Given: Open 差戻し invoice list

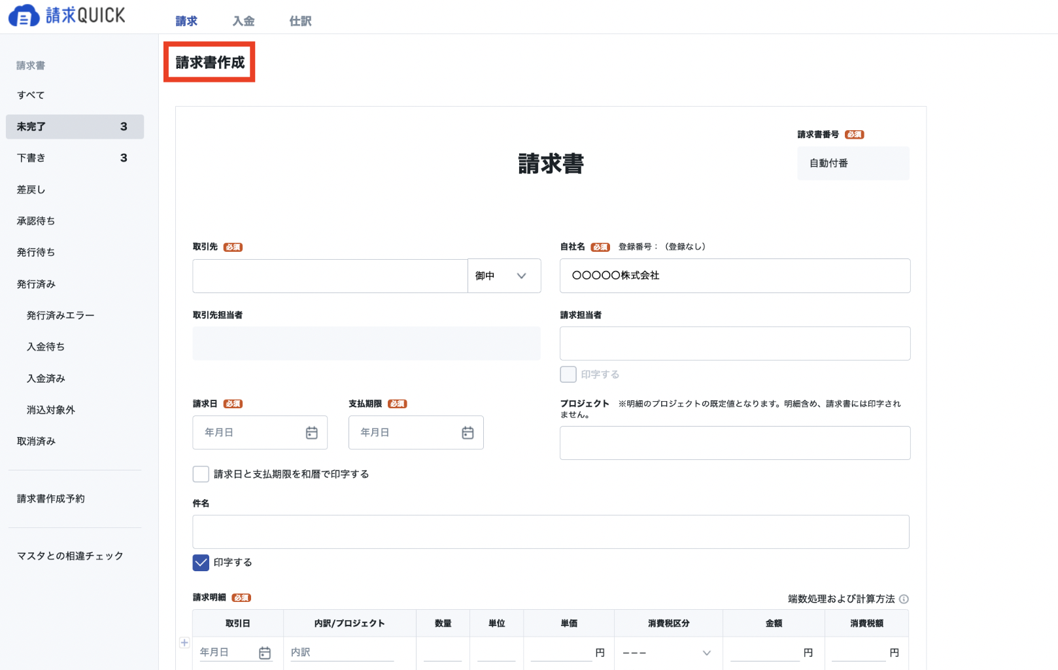Looking at the screenshot, I should (31, 190).
